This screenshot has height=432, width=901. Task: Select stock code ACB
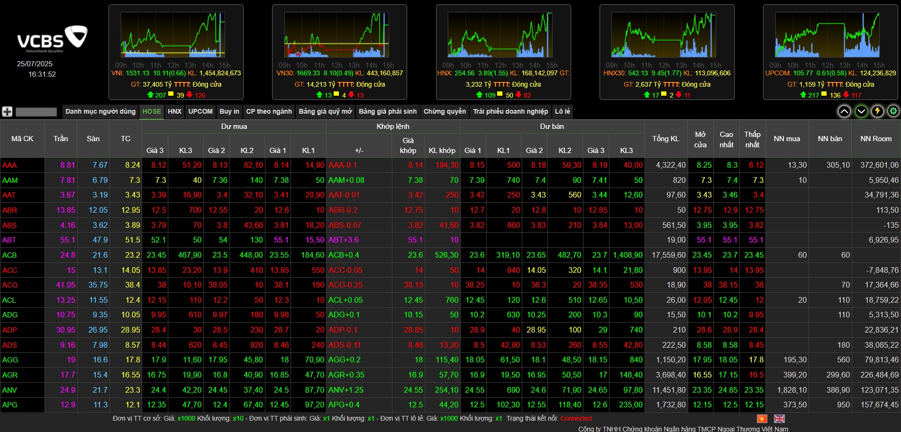point(9,255)
